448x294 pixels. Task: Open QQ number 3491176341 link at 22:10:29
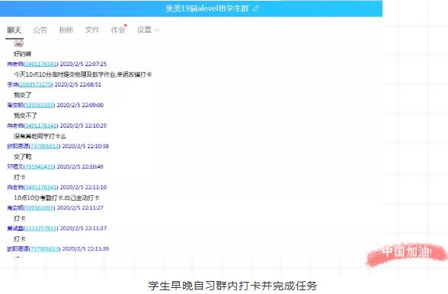tap(41, 125)
